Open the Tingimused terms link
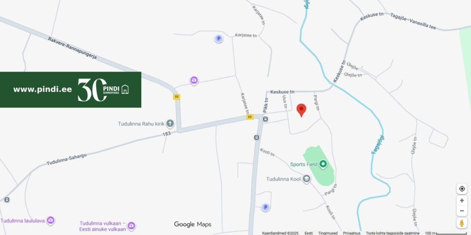The image size is (471, 235). 327,233
